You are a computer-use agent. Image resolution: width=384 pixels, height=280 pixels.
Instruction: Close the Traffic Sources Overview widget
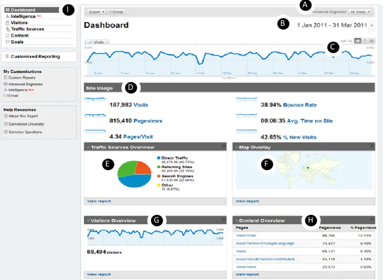(223, 146)
